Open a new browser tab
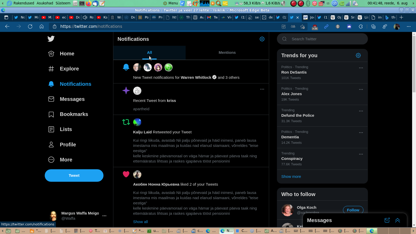The width and height of the screenshot is (416, 234). tap(401, 17)
